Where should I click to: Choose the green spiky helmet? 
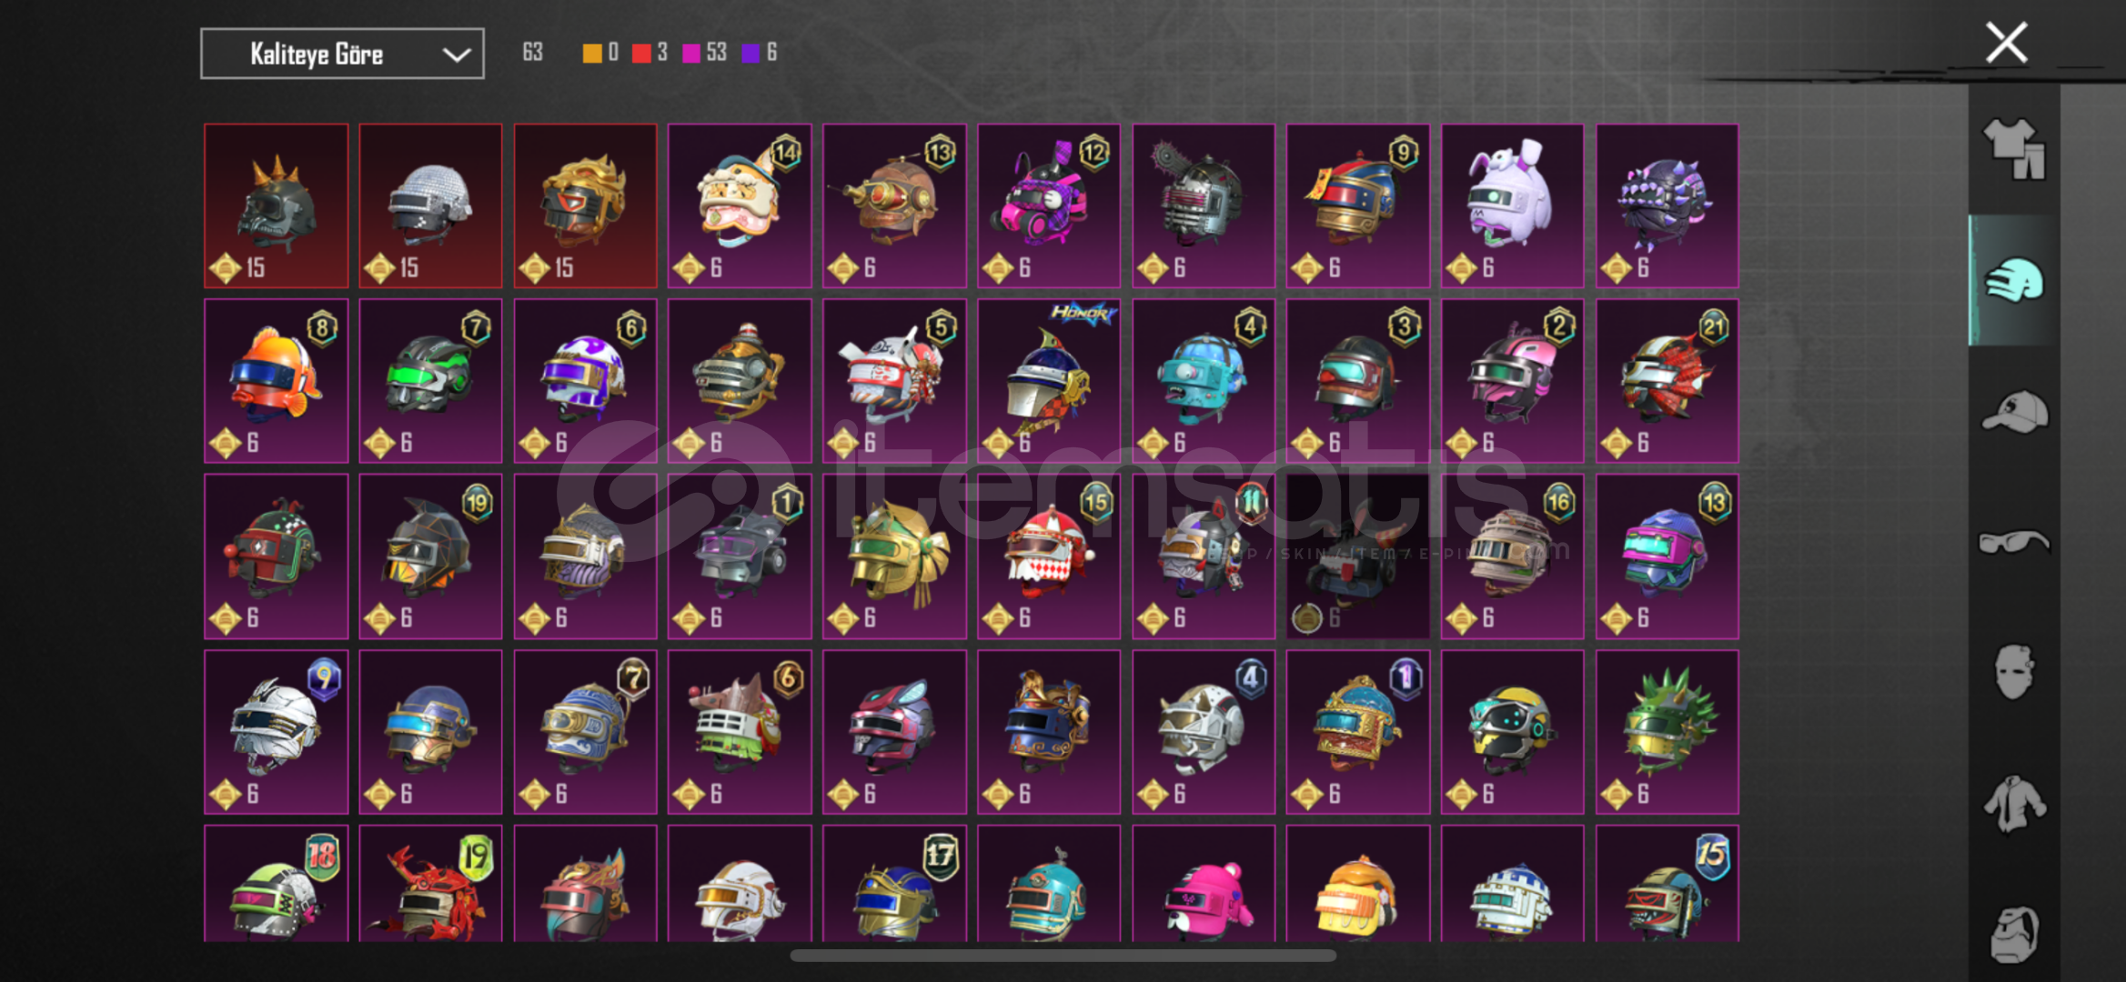tap(1667, 732)
